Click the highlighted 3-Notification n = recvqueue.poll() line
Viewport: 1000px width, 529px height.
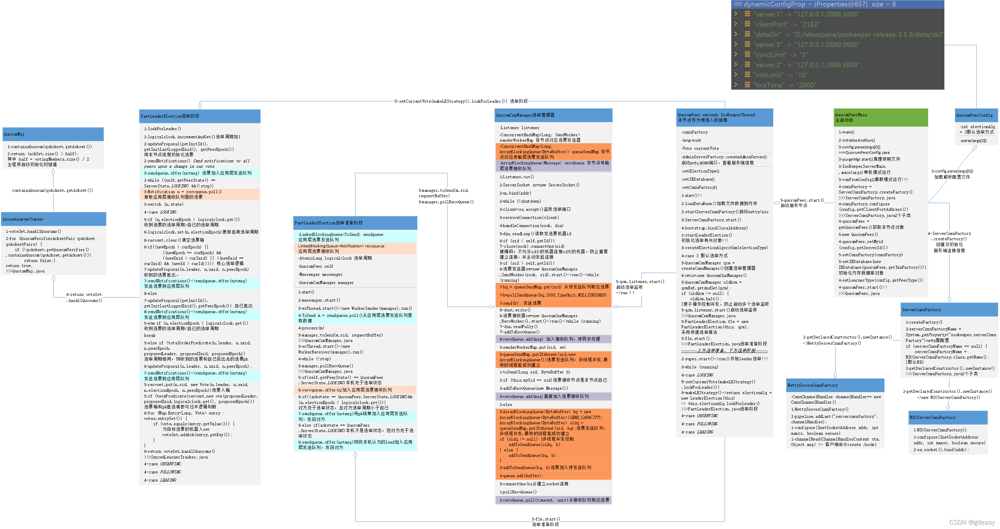click(200, 195)
